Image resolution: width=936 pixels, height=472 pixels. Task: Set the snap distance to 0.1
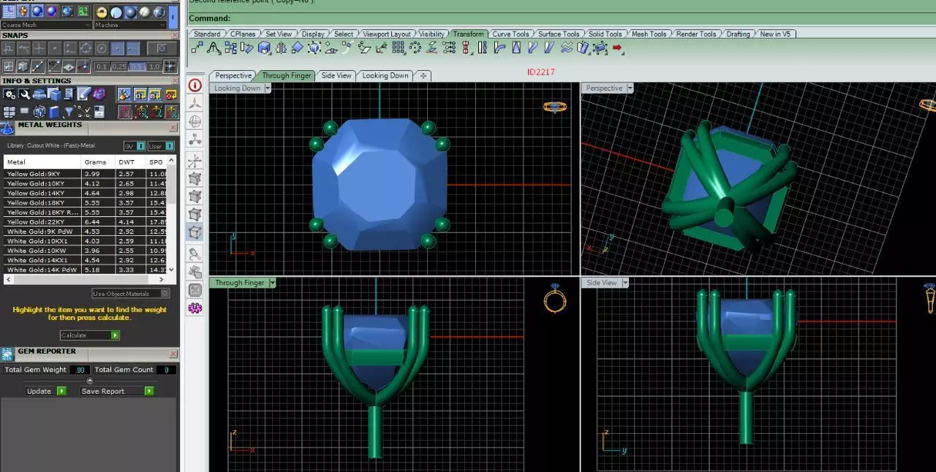(102, 66)
